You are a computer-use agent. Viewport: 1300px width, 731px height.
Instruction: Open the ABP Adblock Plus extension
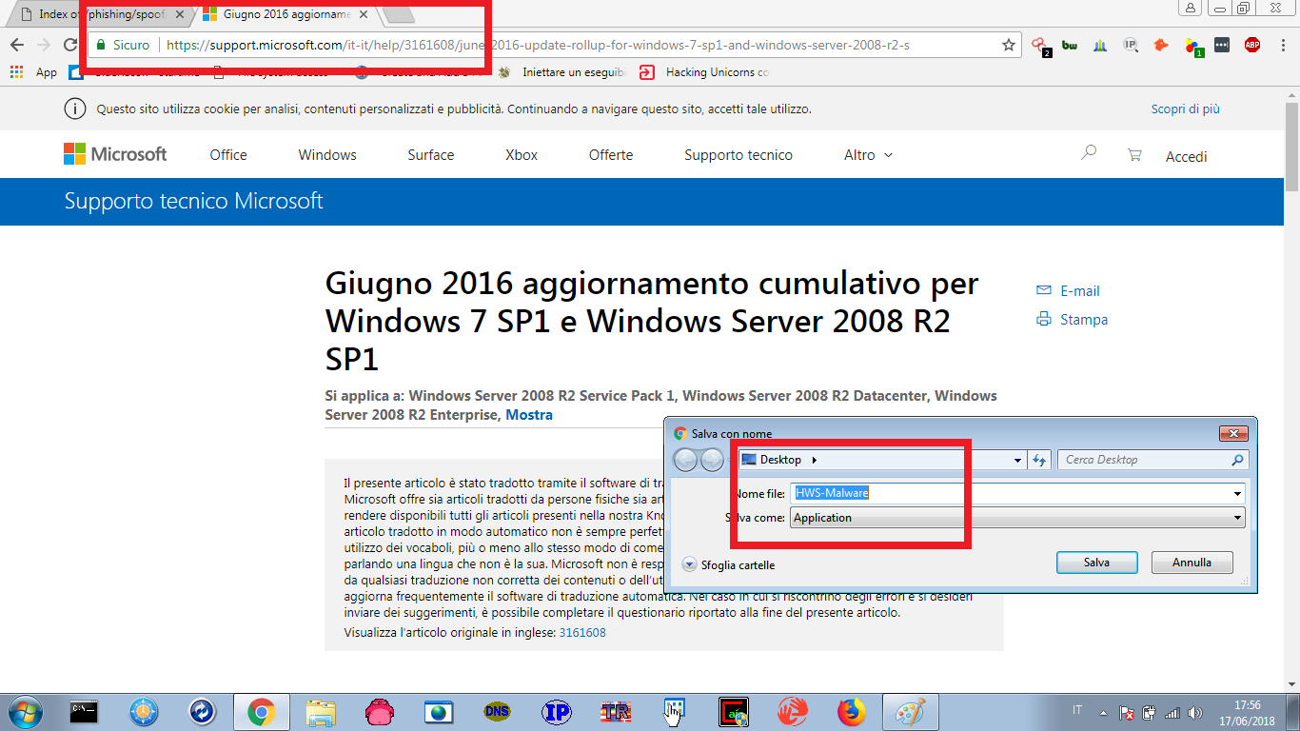click(1252, 45)
